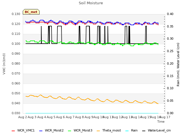This screenshot has width=182, height=136.
Task: Click the orange Theta_moist curve peak near Aug 4
Action: pos(40,95)
